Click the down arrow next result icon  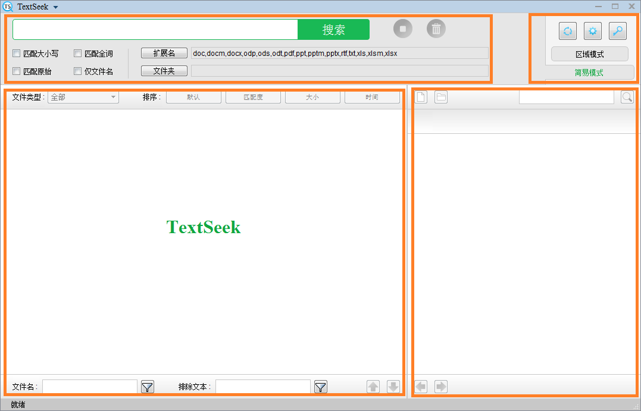(x=393, y=387)
